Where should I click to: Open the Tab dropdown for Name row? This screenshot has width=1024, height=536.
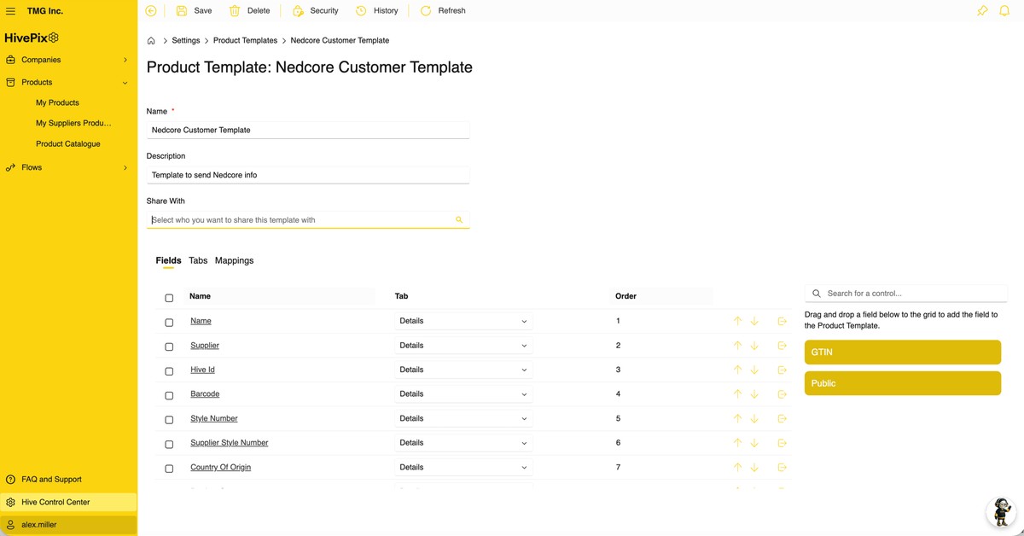click(463, 321)
